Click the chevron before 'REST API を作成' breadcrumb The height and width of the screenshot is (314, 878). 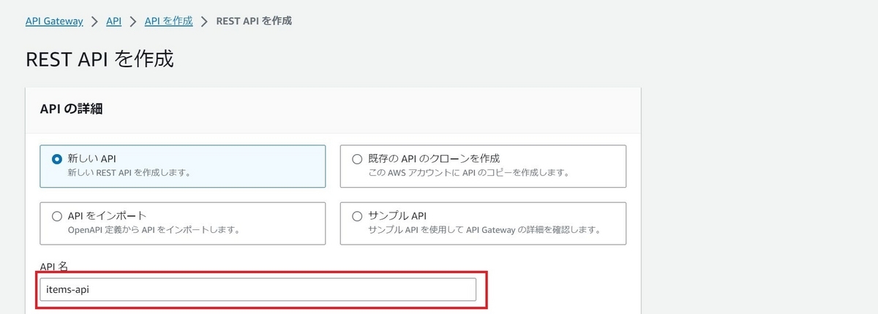point(204,21)
